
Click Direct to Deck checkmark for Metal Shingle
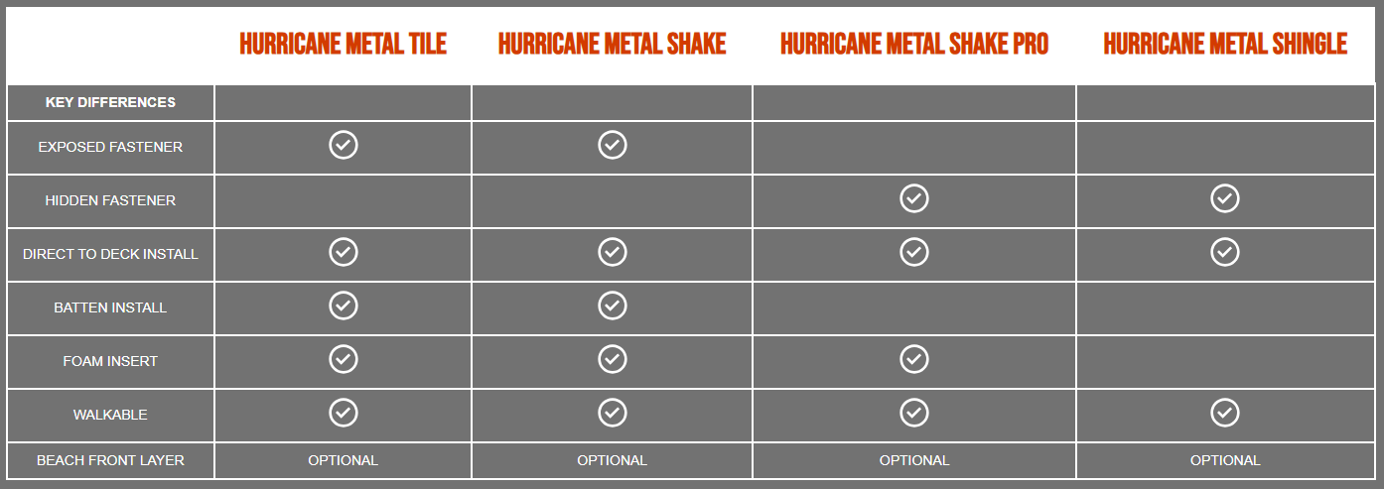click(x=1225, y=252)
